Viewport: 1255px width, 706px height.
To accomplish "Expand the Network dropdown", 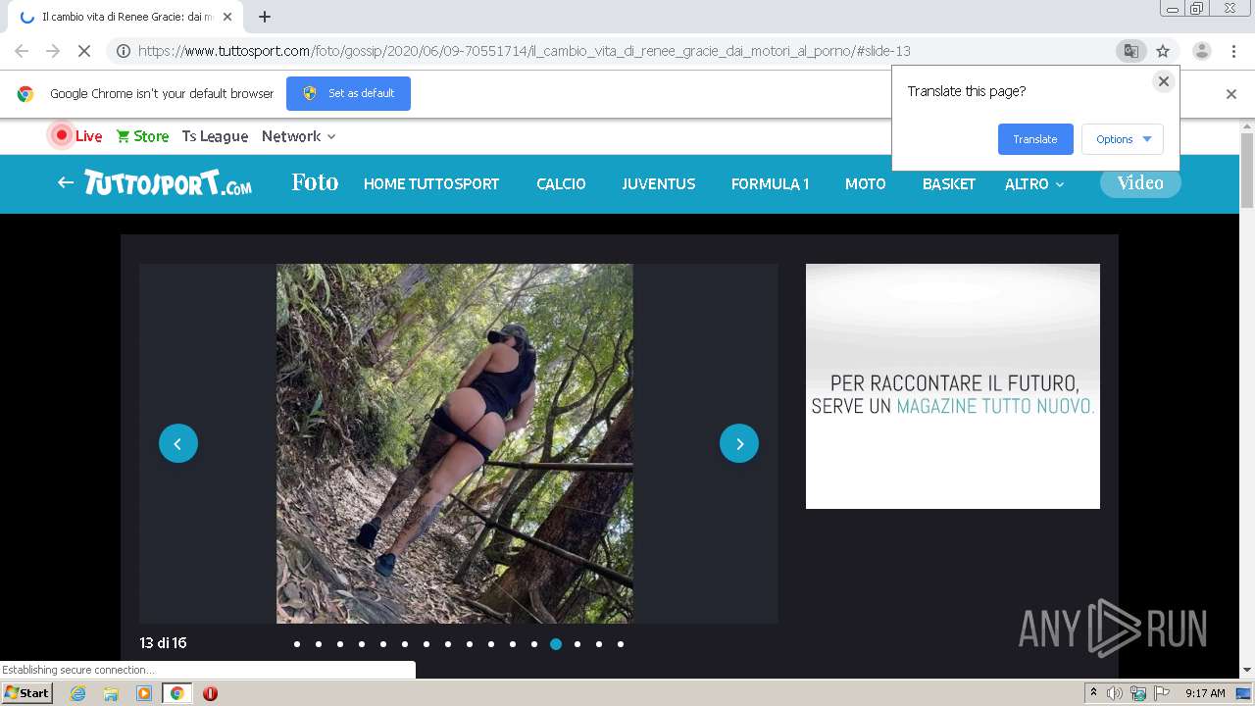I will 299,136.
